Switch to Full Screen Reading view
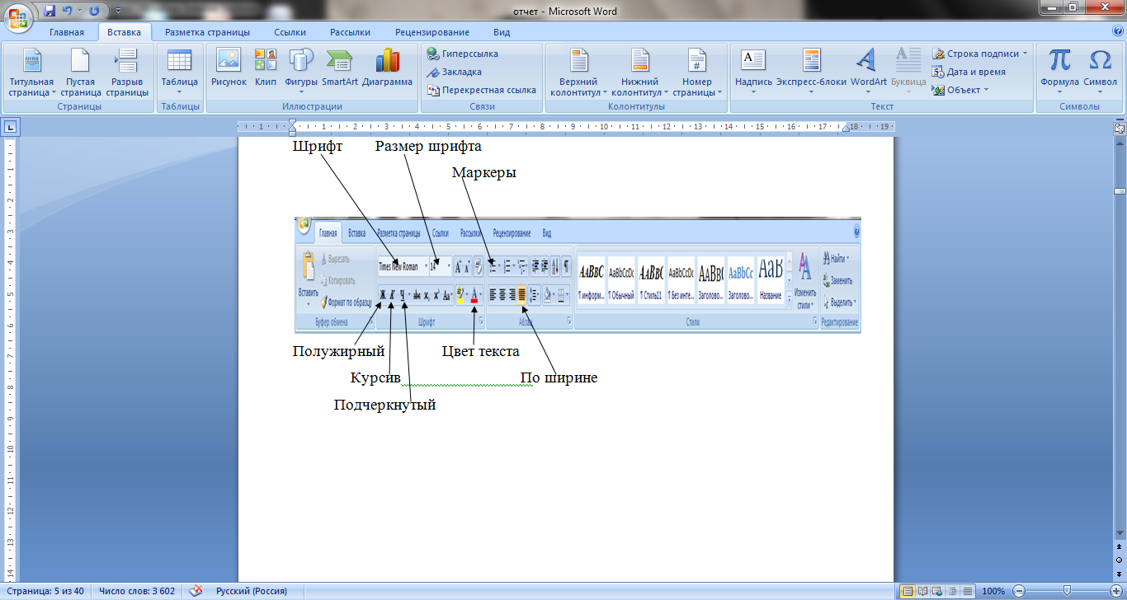The image size is (1127, 600). (x=922, y=591)
